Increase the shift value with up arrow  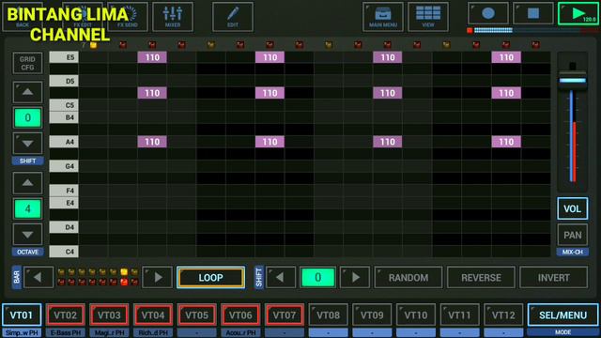click(x=27, y=92)
